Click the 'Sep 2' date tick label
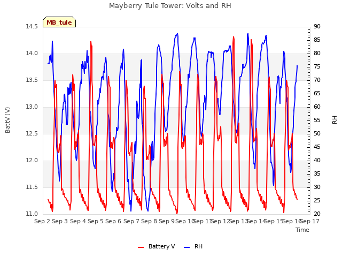The height and width of the screenshot is (257, 342). [42, 221]
